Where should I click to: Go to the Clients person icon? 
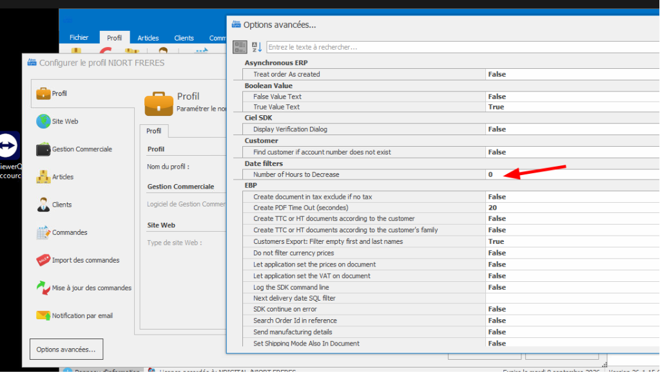[x=43, y=205]
